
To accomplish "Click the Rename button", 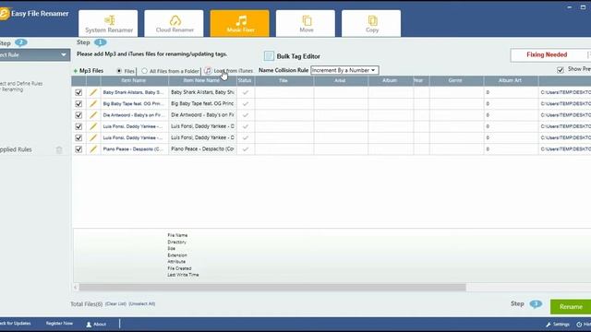I will tap(571, 307).
